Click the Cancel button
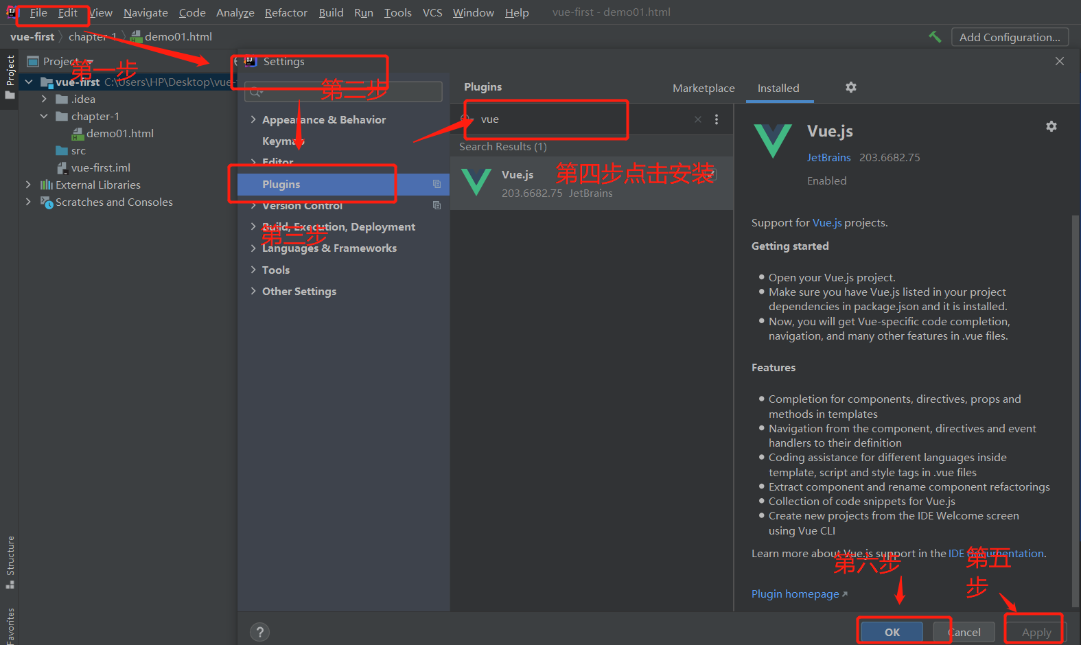1081x645 pixels. pos(964,632)
